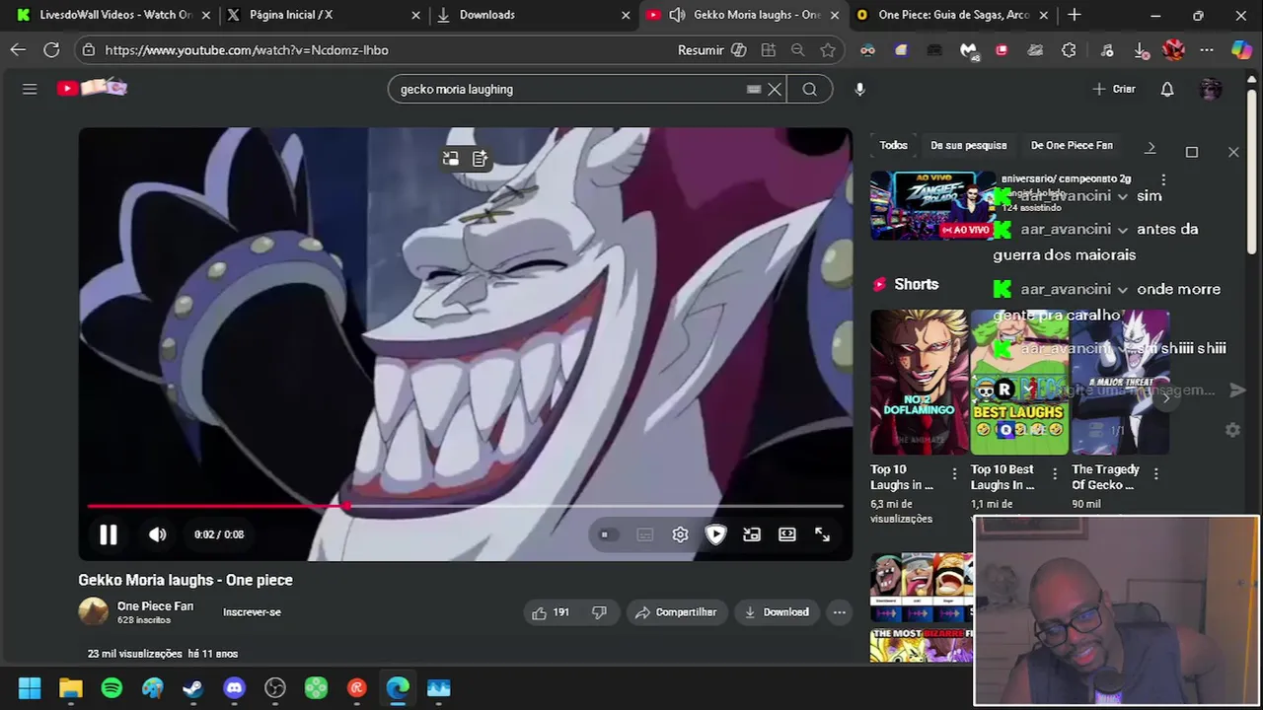Open options for Tragedy Of Gecko short
Screen dimensions: 1263x710
pyautogui.click(x=1155, y=474)
